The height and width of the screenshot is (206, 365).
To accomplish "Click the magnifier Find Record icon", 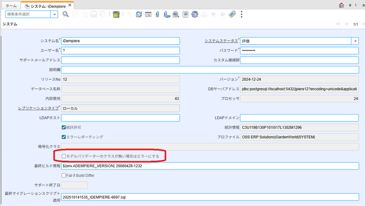I will pos(65,14).
